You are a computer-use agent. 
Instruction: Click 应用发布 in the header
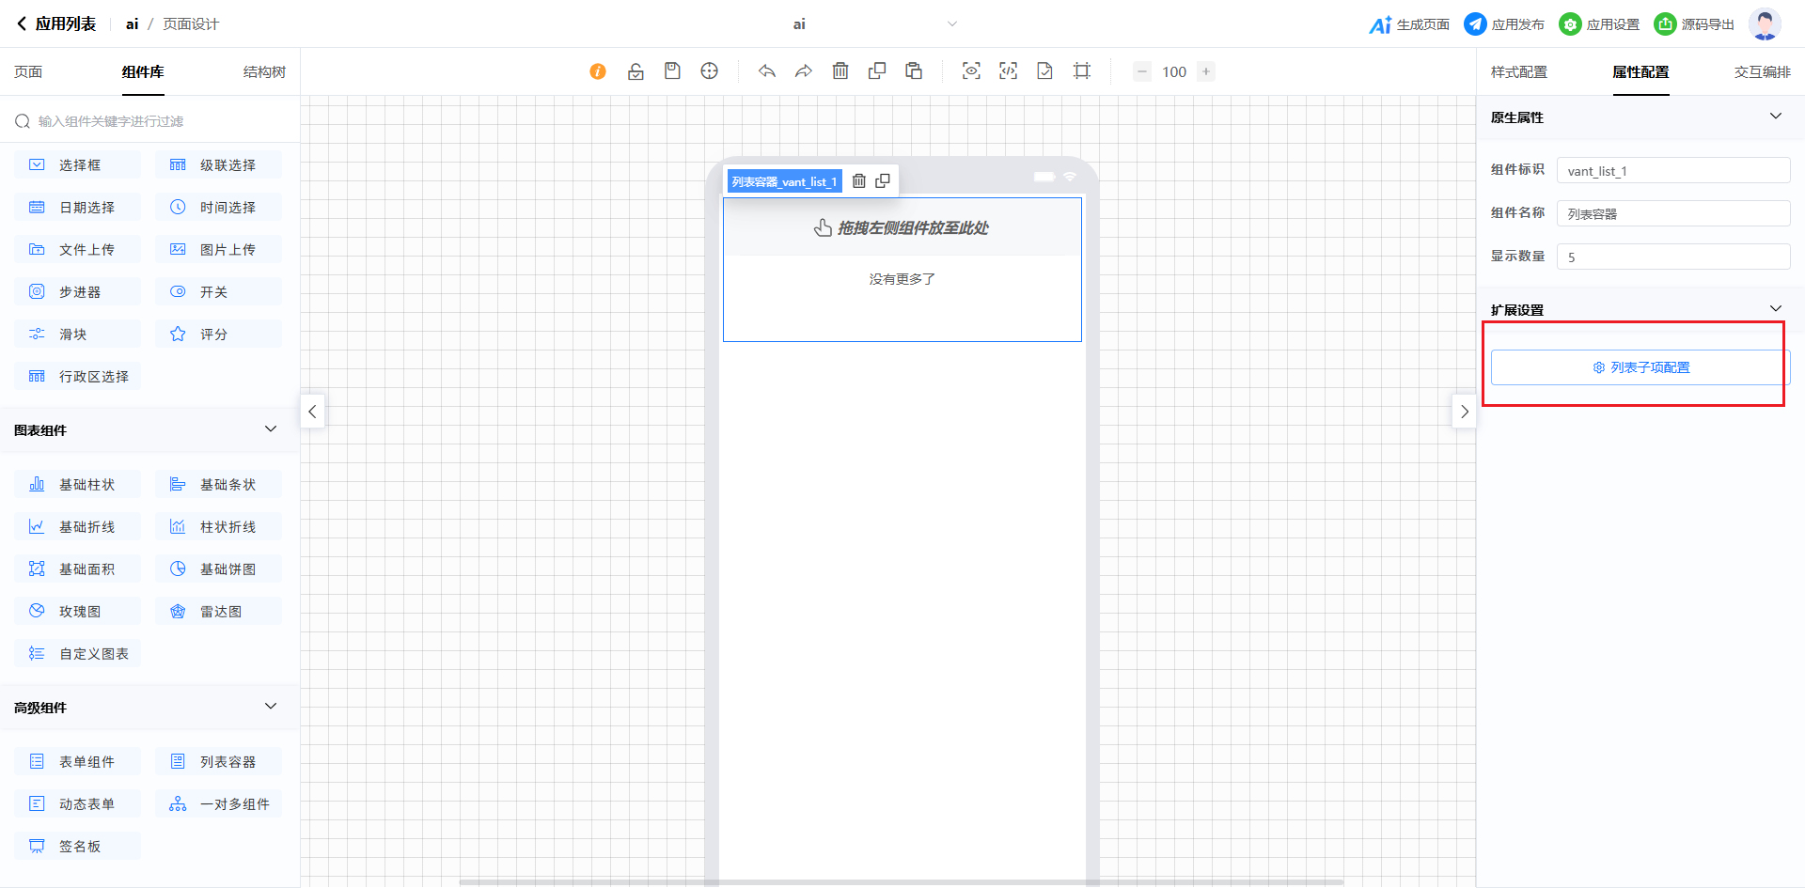[x=1504, y=24]
